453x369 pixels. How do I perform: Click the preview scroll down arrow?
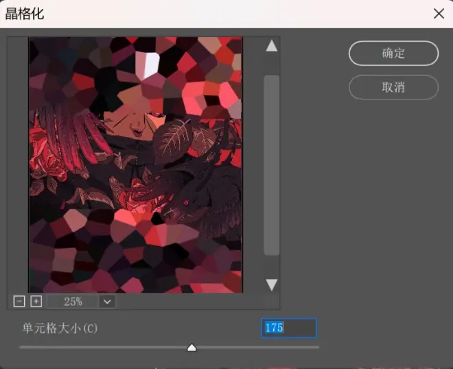click(x=272, y=285)
